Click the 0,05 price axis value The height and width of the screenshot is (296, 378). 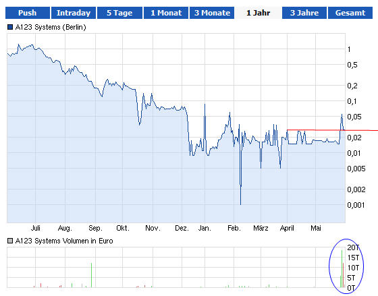point(354,117)
